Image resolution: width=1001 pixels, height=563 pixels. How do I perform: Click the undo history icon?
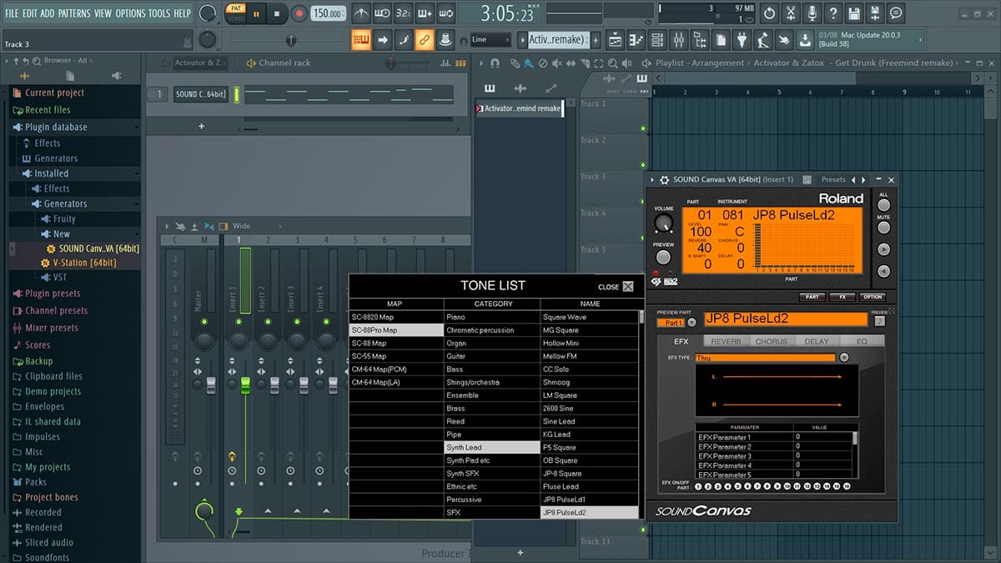coord(769,13)
